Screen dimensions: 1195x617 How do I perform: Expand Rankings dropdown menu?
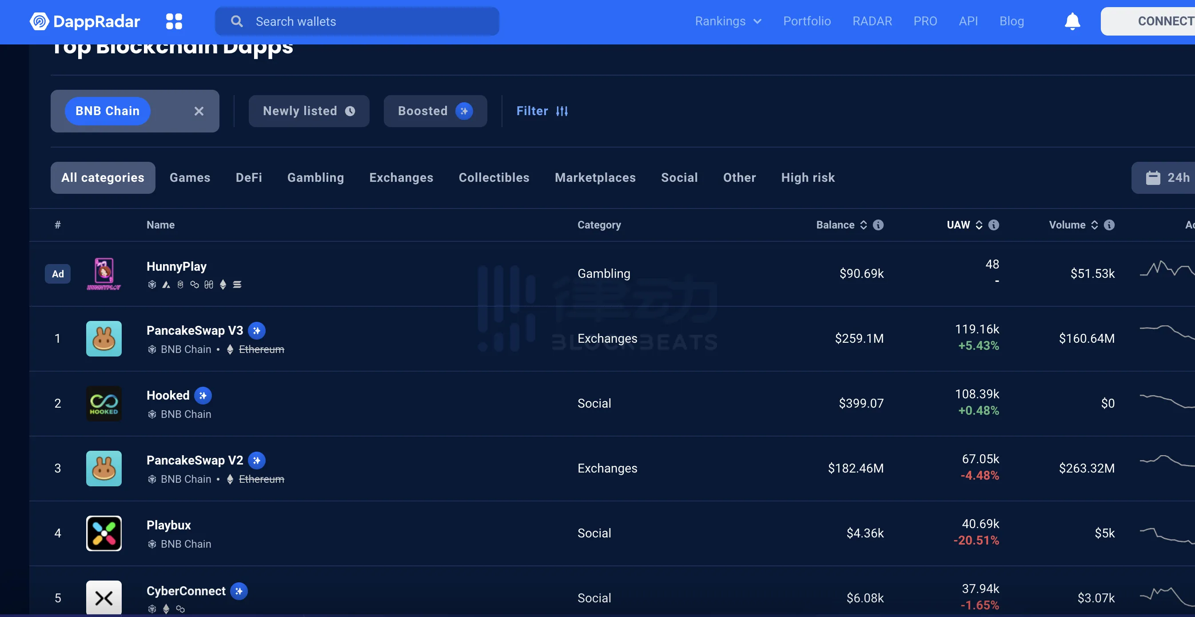click(x=728, y=21)
